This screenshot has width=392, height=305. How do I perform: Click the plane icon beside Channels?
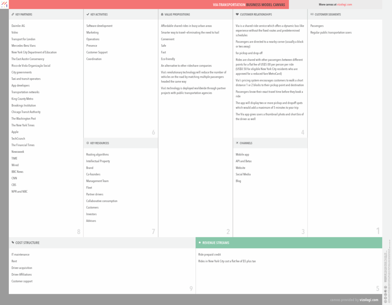point(237,143)
